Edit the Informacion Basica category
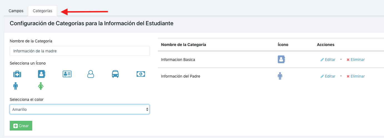Viewport: 384px width, 138px height. pyautogui.click(x=328, y=60)
